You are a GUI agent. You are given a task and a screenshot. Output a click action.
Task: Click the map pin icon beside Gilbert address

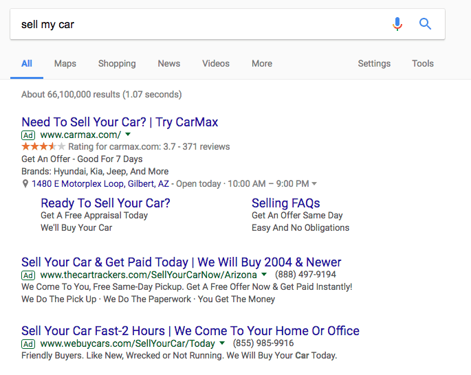tap(25, 184)
